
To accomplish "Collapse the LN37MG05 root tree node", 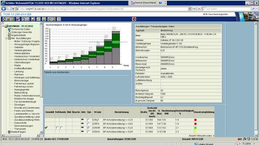I will (x=3, y=26).
